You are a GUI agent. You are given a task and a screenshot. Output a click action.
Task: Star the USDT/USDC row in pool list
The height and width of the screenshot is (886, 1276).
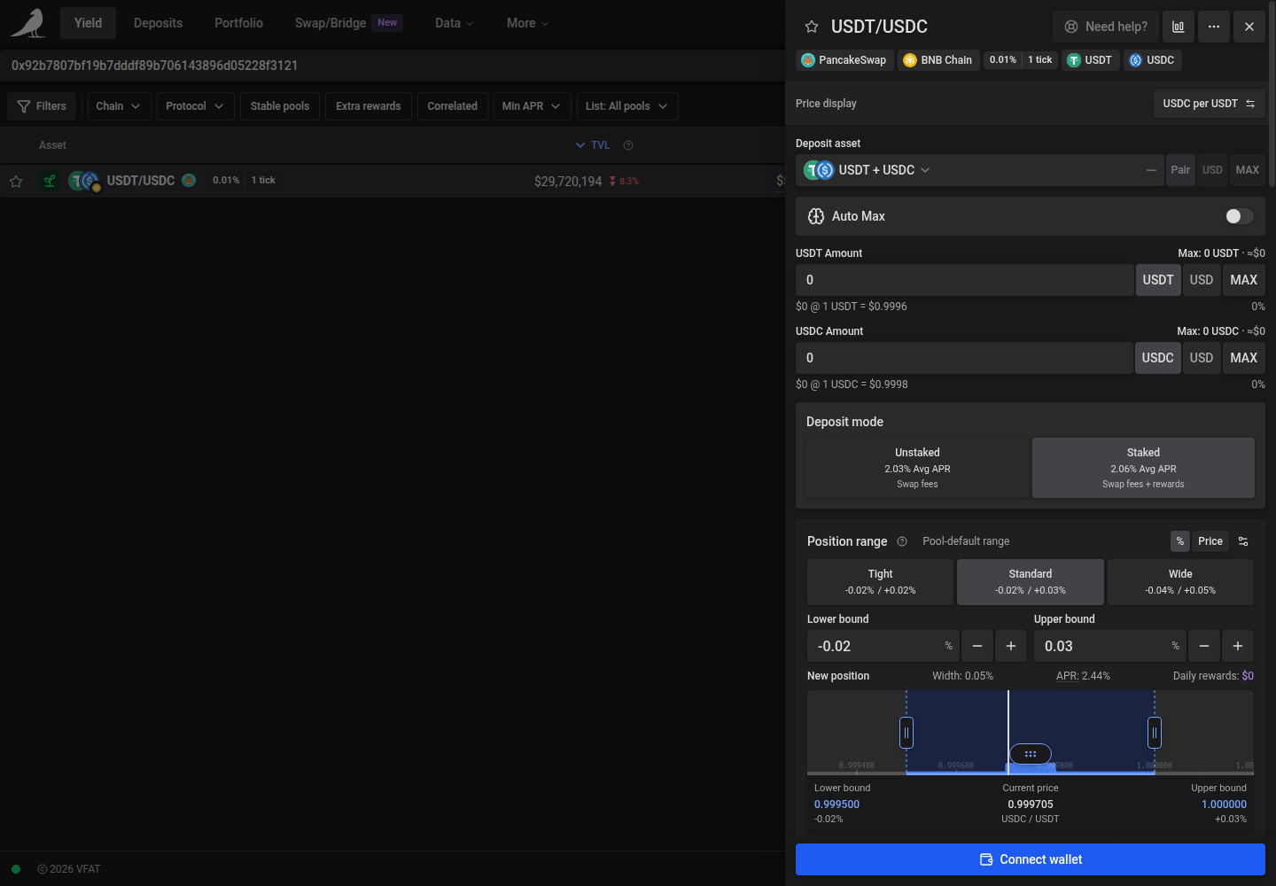point(16,182)
